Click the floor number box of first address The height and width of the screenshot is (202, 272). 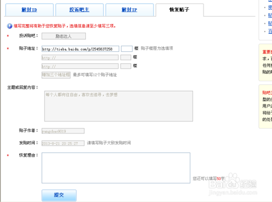127,48
